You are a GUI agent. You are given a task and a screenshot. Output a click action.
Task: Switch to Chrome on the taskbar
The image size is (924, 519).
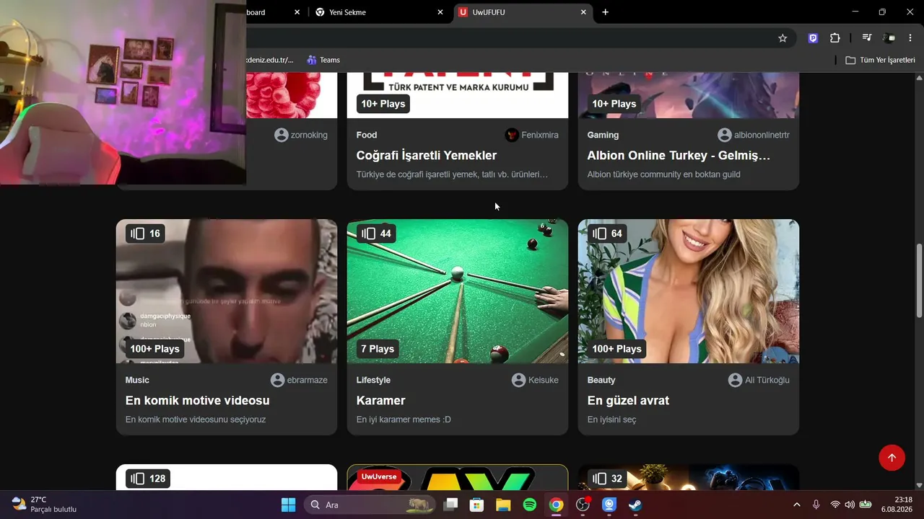pos(556,505)
